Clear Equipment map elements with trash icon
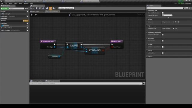Viewport: 192px width, 108px height. pos(178,22)
